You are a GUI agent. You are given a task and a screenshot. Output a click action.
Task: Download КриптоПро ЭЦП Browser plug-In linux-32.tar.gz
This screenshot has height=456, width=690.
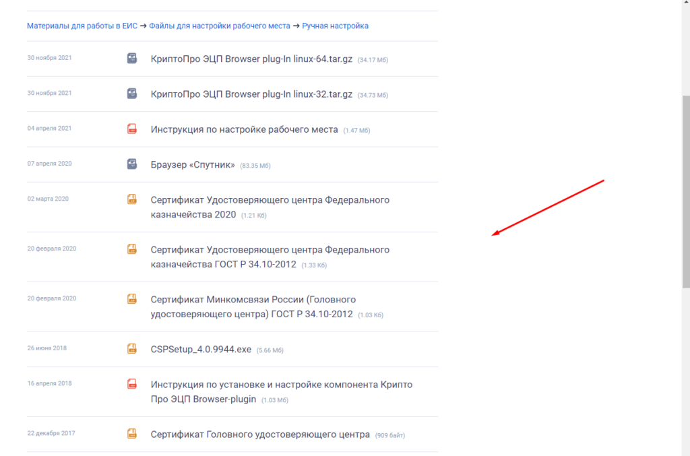click(x=251, y=94)
